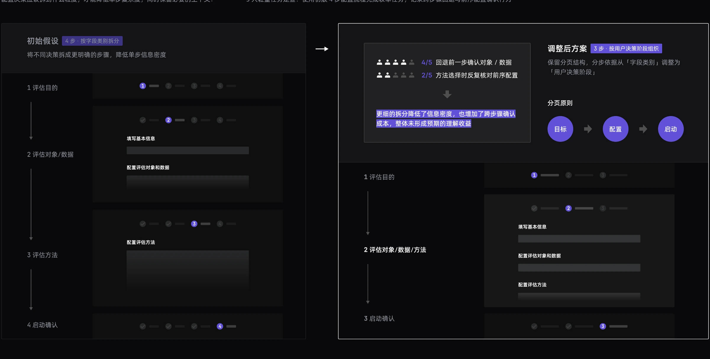Click completed checkmark before active step 2 in 调整后方案

534,208
